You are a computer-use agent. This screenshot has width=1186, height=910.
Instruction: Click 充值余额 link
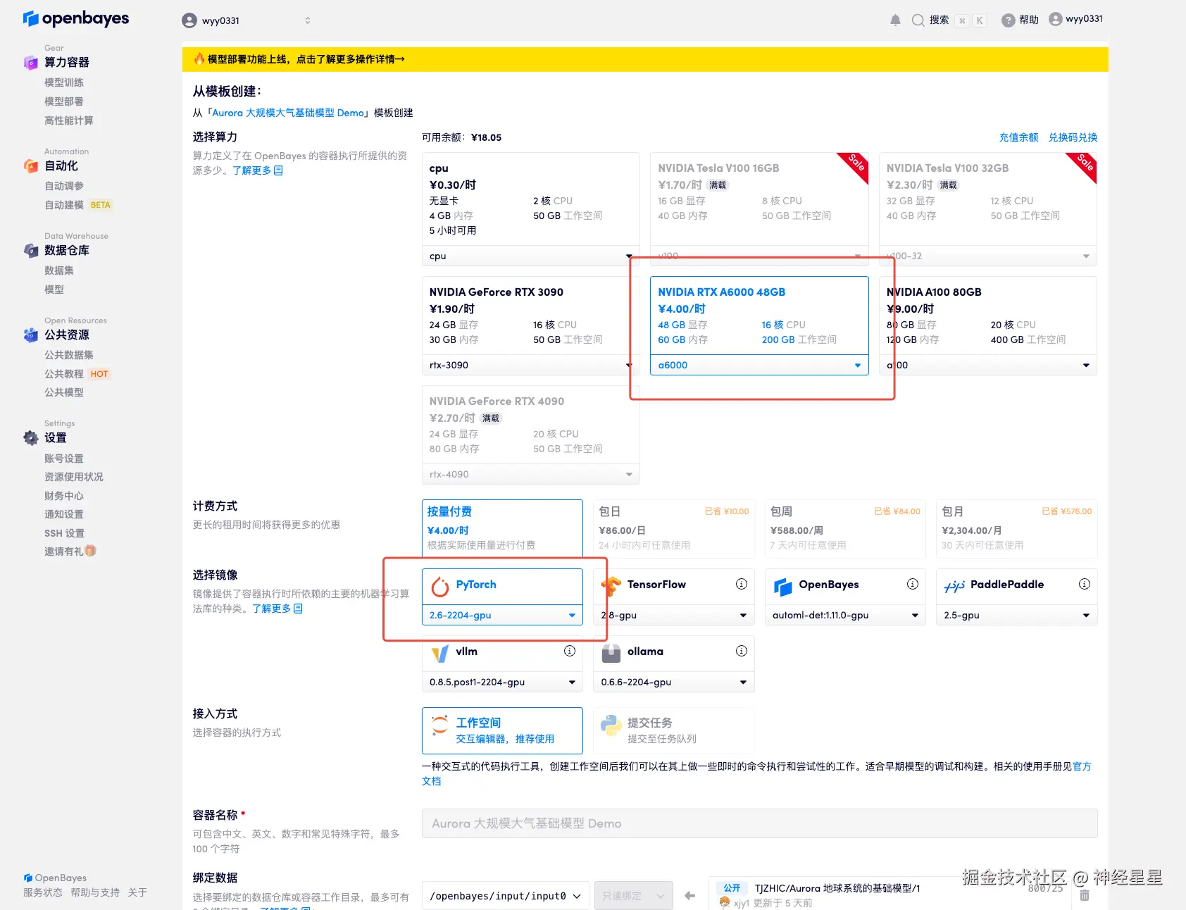tap(1018, 137)
